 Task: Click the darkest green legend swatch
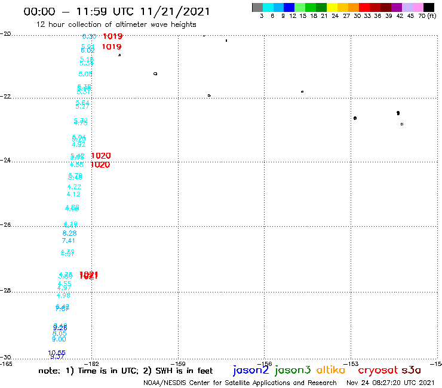click(x=321, y=7)
